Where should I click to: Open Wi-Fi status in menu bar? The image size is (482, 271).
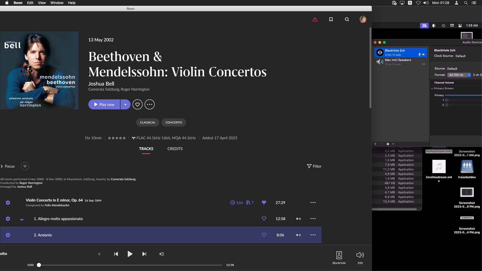(x=418, y=3)
